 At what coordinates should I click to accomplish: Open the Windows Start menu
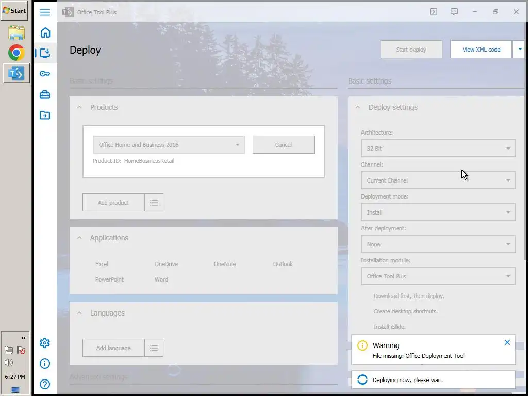tap(14, 10)
